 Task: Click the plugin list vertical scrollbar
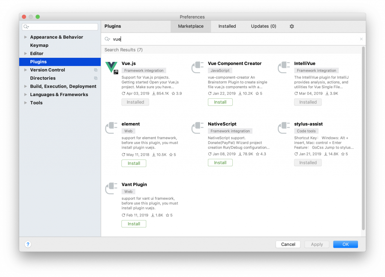(x=364, y=138)
